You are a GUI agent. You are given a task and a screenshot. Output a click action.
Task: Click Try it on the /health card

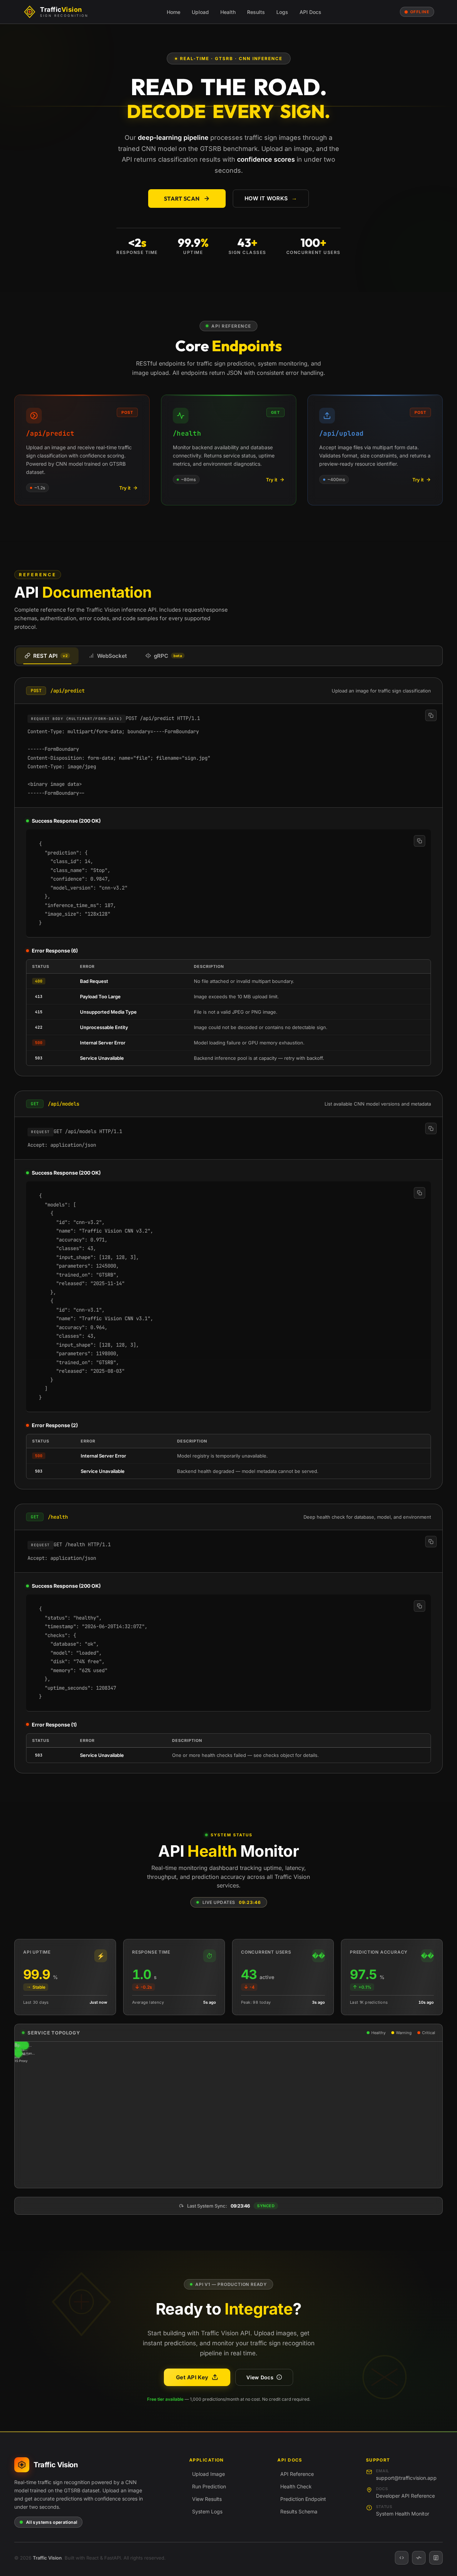click(275, 480)
